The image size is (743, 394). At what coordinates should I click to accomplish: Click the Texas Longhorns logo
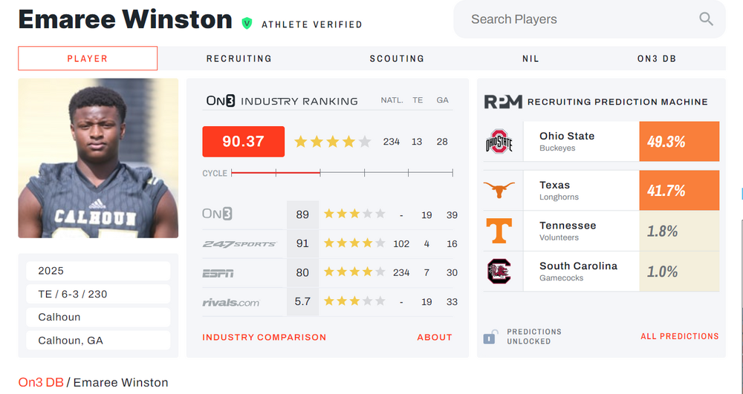(x=499, y=191)
